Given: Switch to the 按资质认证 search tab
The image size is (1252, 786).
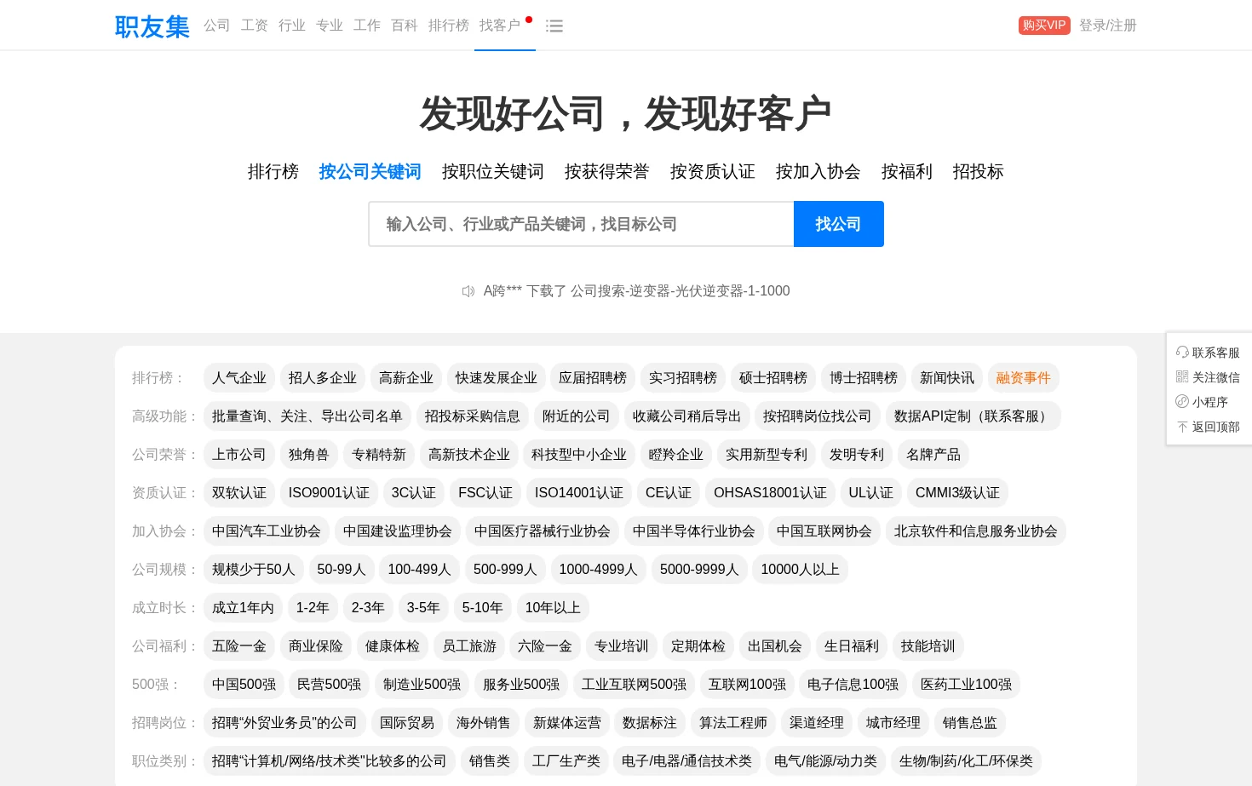Looking at the screenshot, I should pyautogui.click(x=713, y=172).
